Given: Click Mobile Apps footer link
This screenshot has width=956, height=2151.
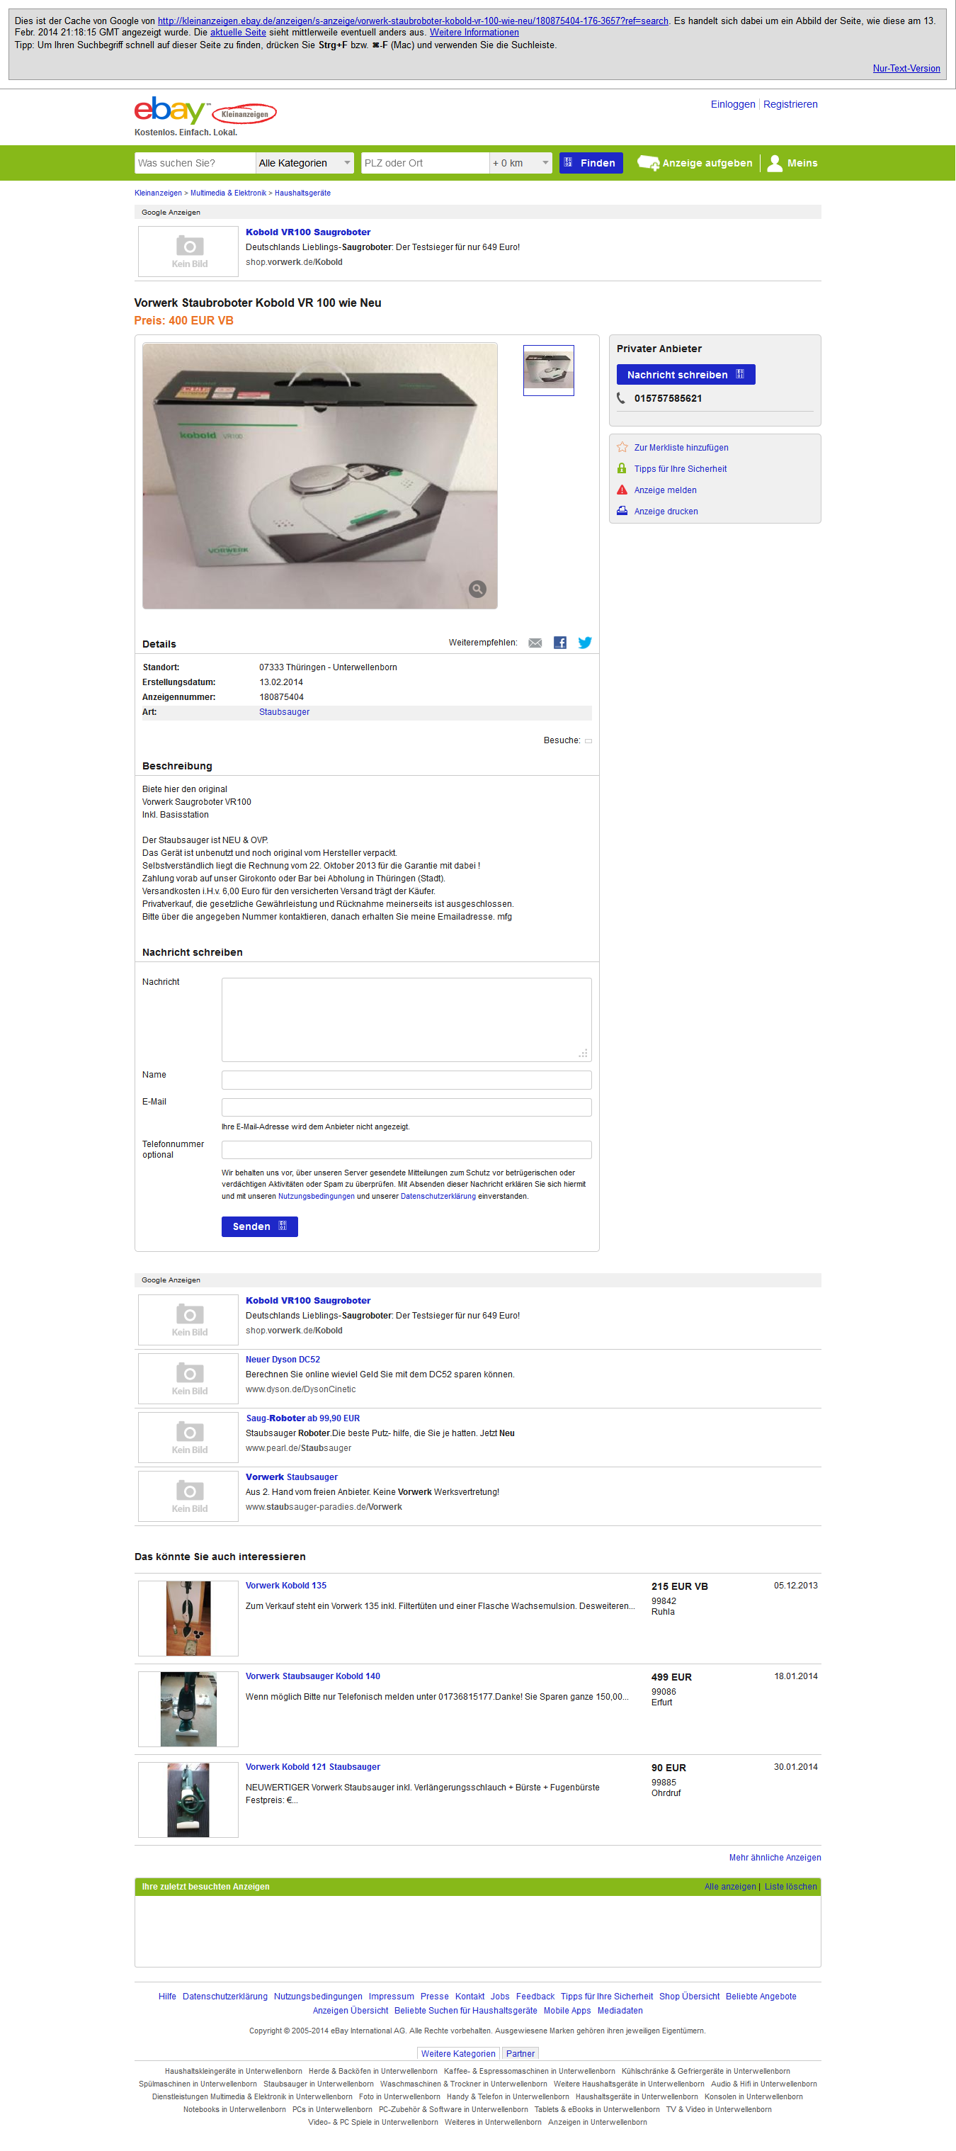Looking at the screenshot, I should [x=567, y=2011].
